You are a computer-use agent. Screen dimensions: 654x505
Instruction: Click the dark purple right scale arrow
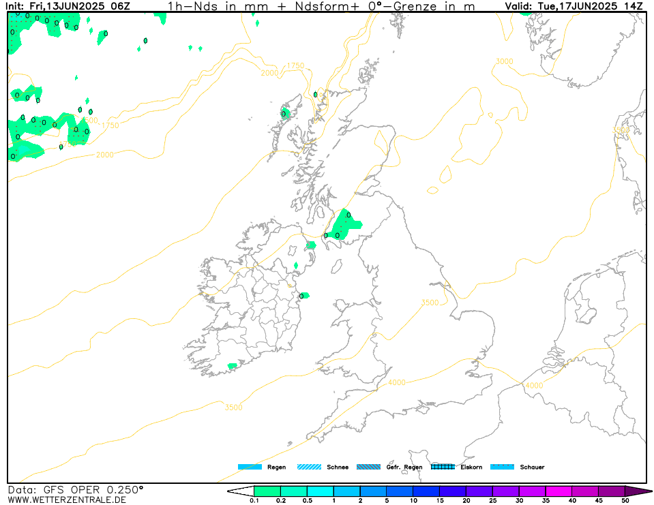(x=638, y=491)
